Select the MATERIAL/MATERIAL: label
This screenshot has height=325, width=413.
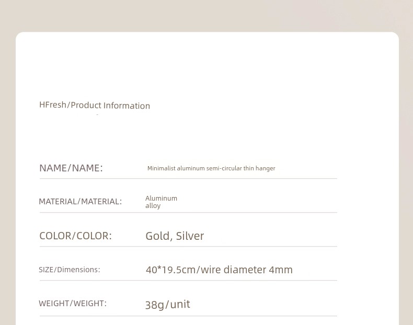(x=81, y=202)
